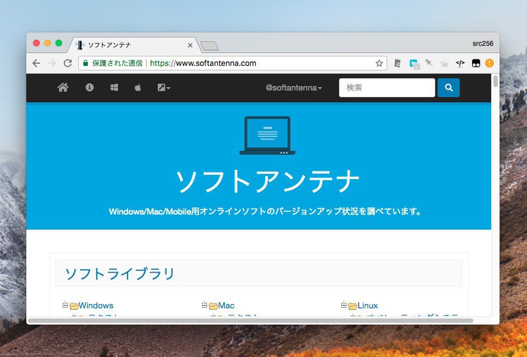
Task: Click the Mac folder icon
Action: (x=213, y=306)
